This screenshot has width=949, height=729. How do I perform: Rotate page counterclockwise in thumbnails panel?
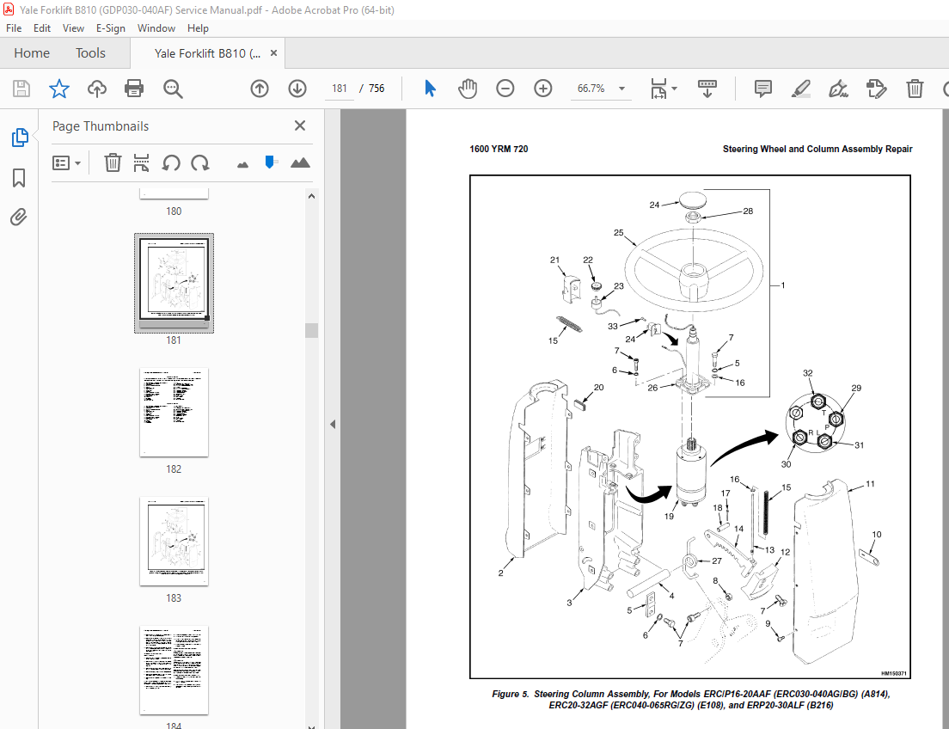point(171,162)
